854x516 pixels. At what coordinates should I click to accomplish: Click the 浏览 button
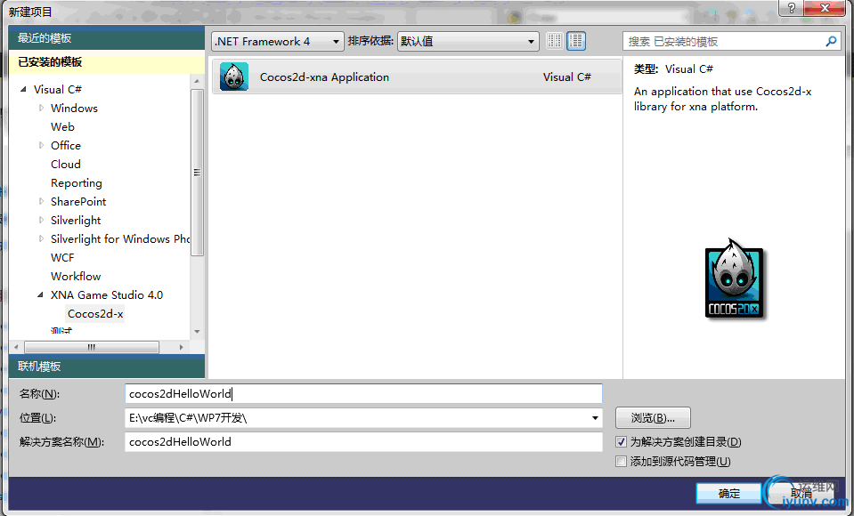tap(653, 417)
